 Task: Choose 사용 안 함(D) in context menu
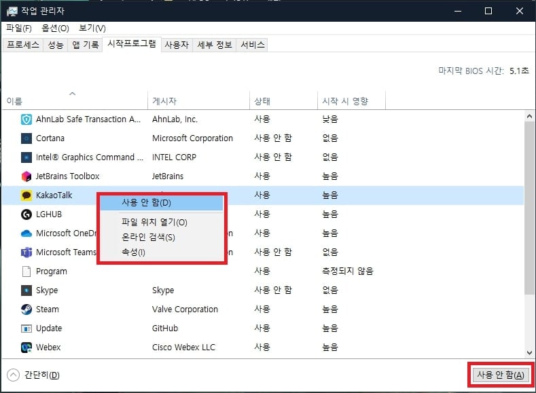(162, 203)
